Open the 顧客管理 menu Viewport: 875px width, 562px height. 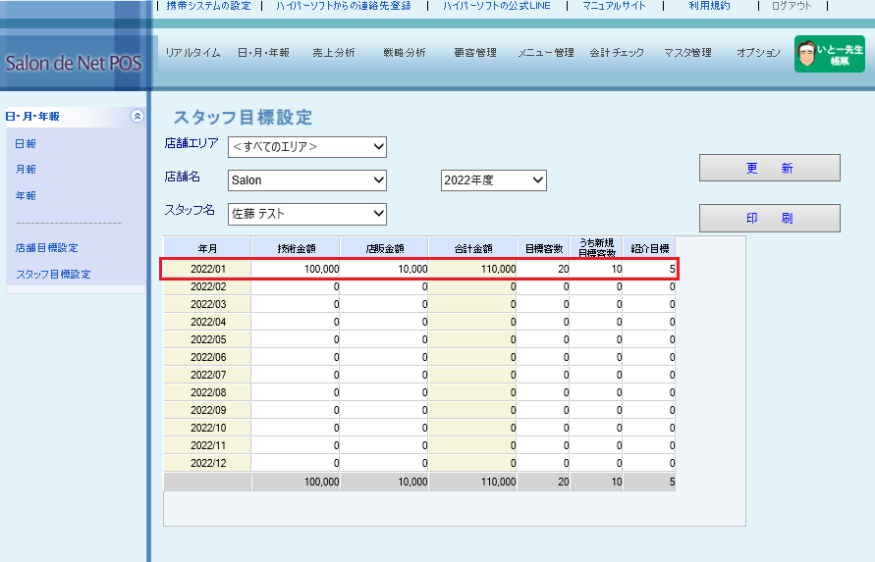[475, 53]
